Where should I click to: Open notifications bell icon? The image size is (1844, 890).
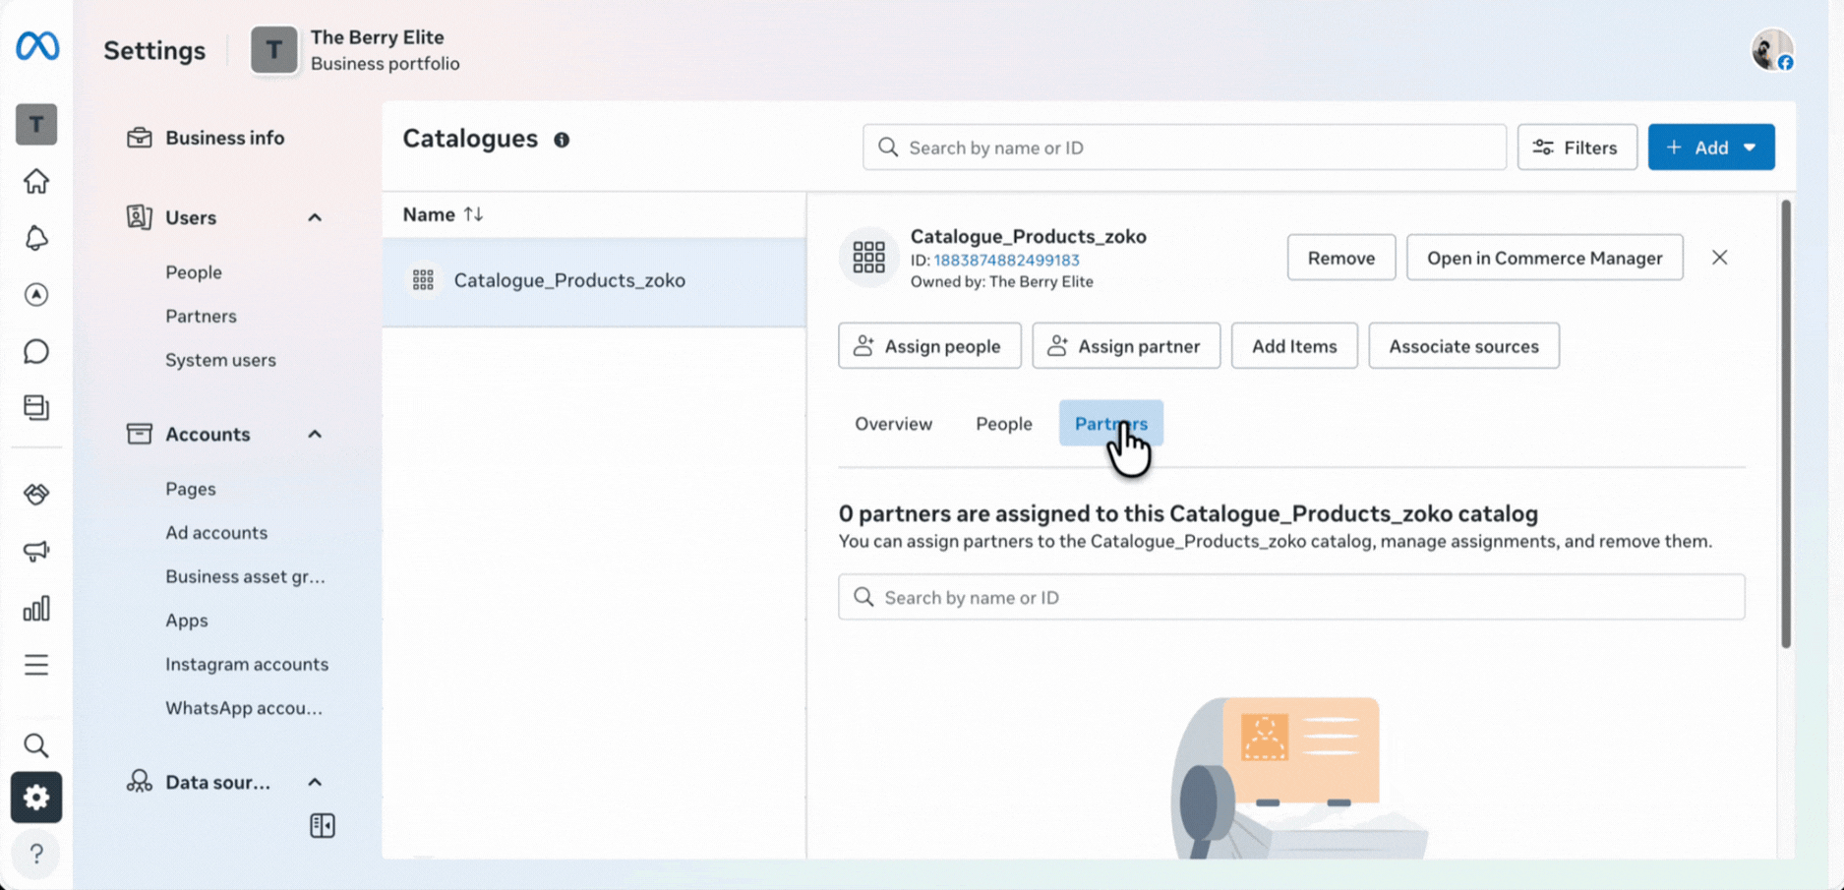[x=36, y=238]
